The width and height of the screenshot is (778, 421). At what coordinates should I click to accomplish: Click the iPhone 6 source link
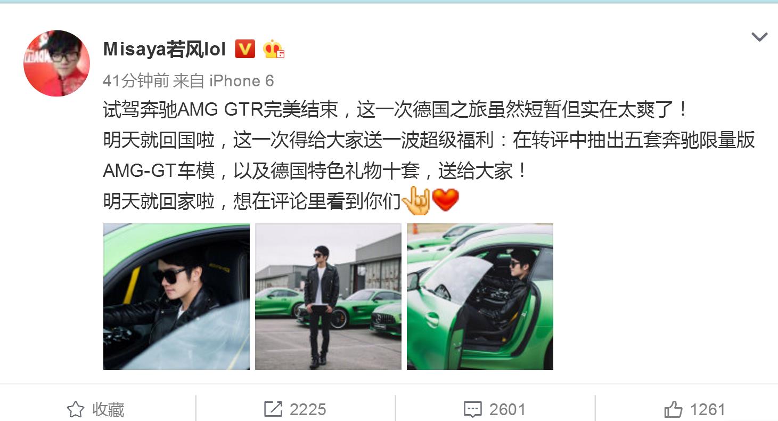[x=241, y=81]
